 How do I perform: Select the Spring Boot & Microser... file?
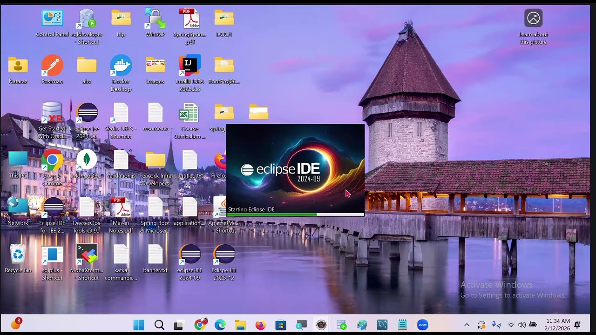(156, 215)
